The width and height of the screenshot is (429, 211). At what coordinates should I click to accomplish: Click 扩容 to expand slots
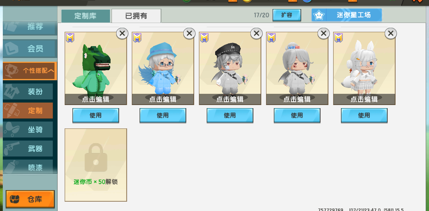click(287, 15)
